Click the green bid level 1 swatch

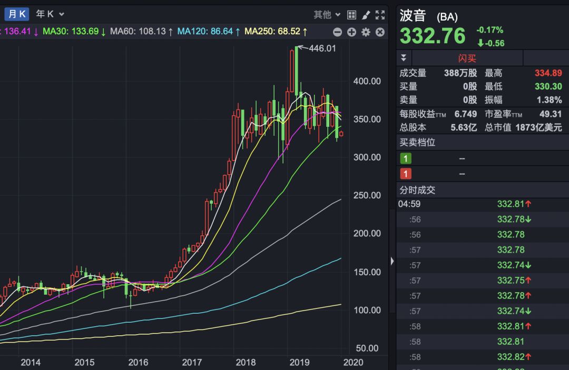point(406,158)
